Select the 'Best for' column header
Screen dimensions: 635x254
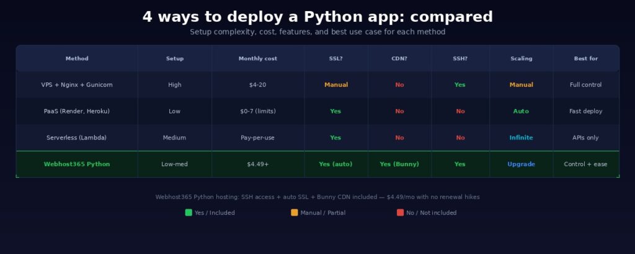(585, 59)
